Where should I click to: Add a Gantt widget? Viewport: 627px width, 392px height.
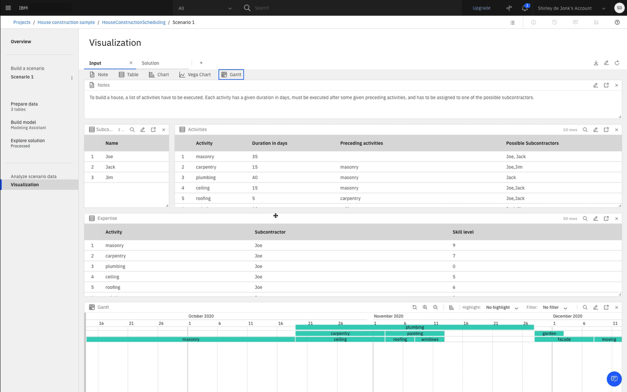[231, 74]
